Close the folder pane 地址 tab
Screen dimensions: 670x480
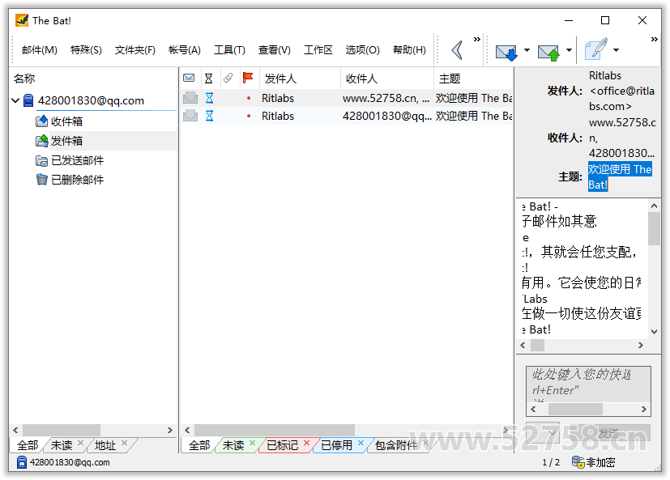click(x=124, y=443)
